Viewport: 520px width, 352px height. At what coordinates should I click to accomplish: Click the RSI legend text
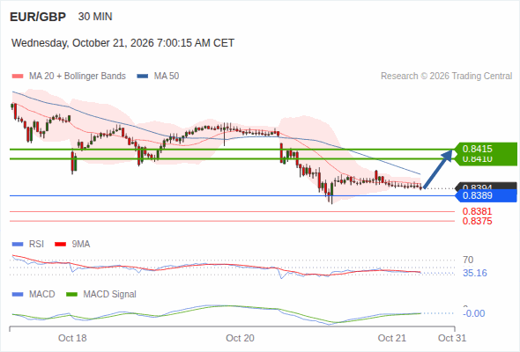(x=36, y=245)
